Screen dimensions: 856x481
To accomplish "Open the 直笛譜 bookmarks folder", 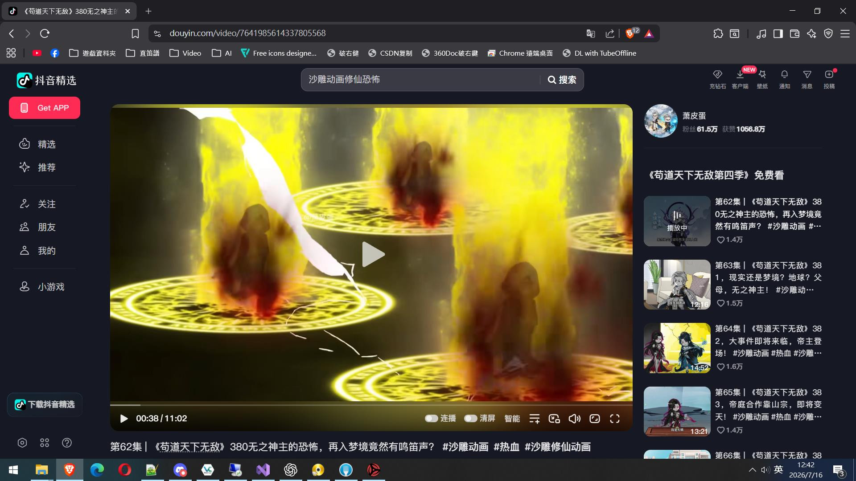I will click(x=143, y=53).
